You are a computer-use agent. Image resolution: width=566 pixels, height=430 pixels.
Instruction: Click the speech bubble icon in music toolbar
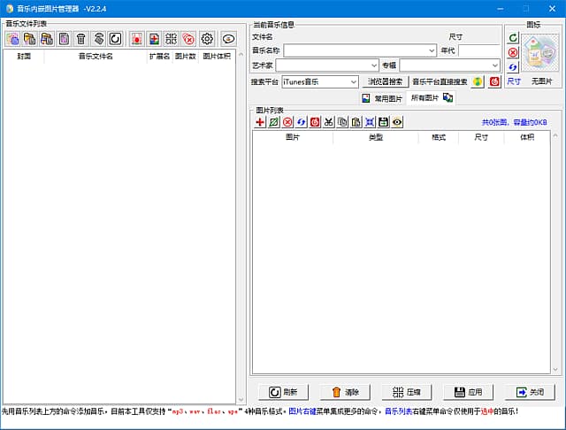coord(229,39)
